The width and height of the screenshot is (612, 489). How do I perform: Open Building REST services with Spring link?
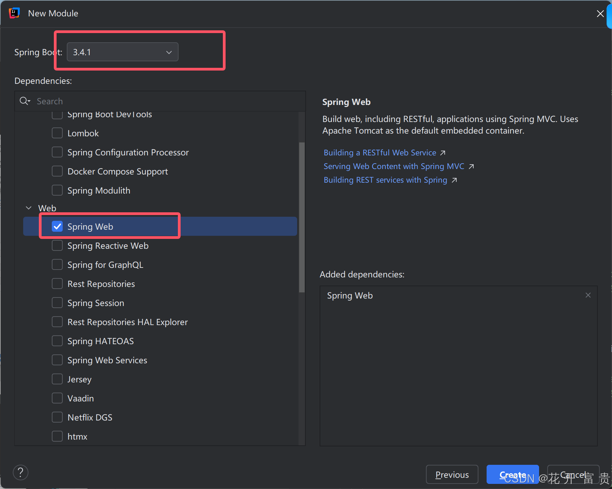[385, 180]
